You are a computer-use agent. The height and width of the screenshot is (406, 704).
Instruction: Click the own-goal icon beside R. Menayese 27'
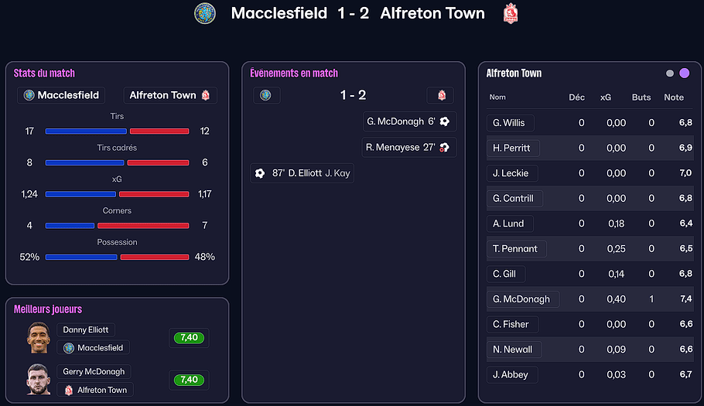(445, 147)
